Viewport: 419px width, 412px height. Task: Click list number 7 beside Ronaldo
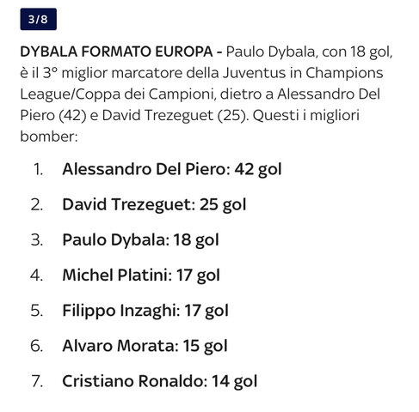click(x=37, y=381)
